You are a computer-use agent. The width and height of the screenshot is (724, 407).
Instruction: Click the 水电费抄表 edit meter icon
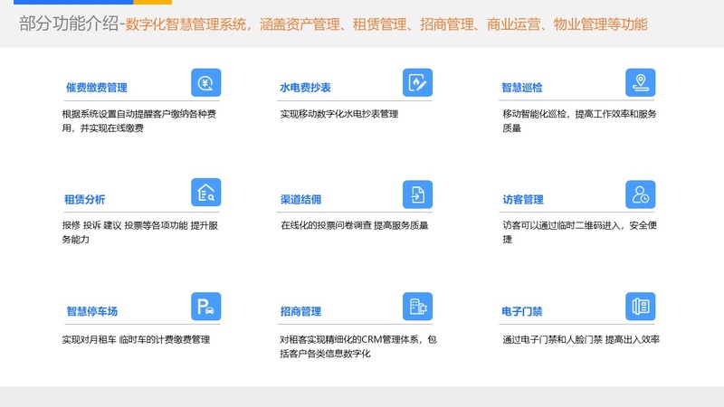point(417,82)
